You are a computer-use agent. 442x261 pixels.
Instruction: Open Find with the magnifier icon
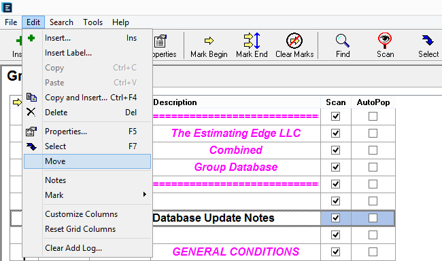pos(343,41)
